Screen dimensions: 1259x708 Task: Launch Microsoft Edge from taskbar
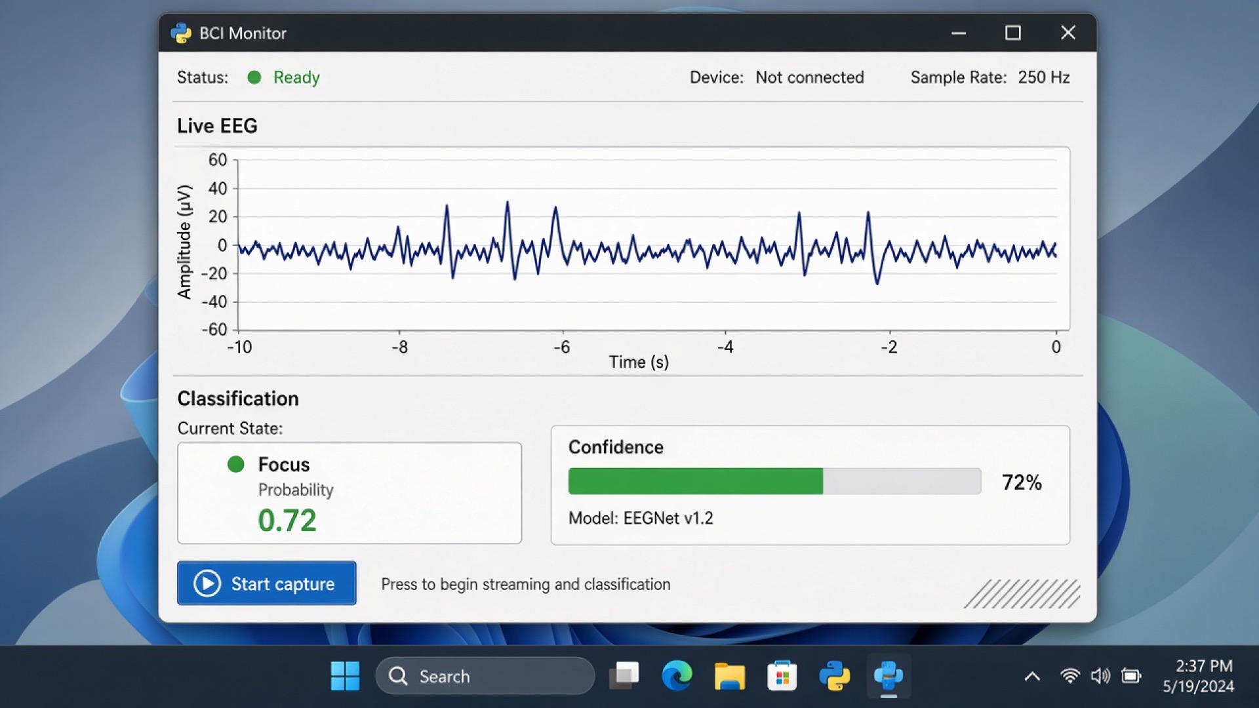tap(677, 676)
